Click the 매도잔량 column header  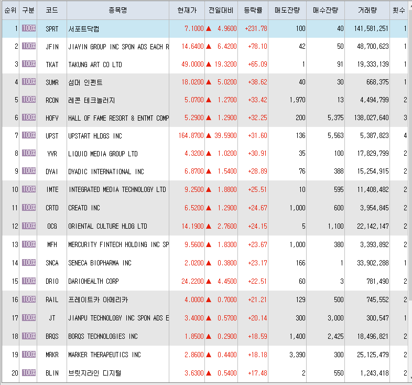coord(287,10)
